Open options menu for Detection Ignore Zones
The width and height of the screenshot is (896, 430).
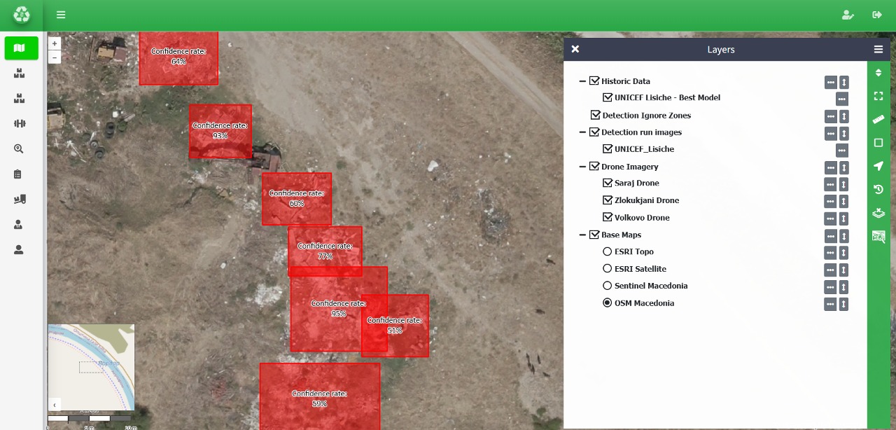coord(830,116)
